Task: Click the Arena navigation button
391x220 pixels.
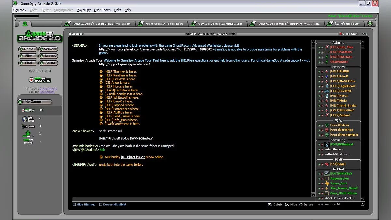Action: pyautogui.click(x=49, y=63)
